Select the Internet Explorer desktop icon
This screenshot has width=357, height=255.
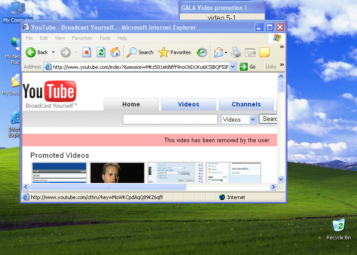(14, 124)
